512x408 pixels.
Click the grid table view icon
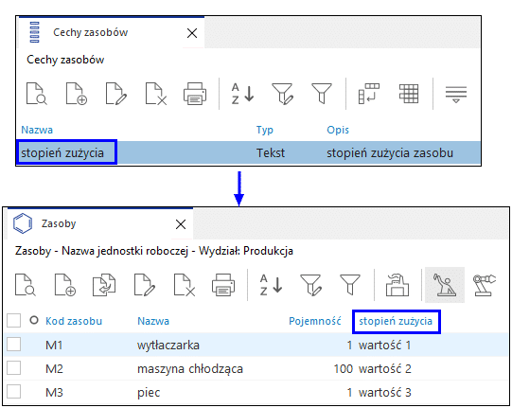(409, 94)
